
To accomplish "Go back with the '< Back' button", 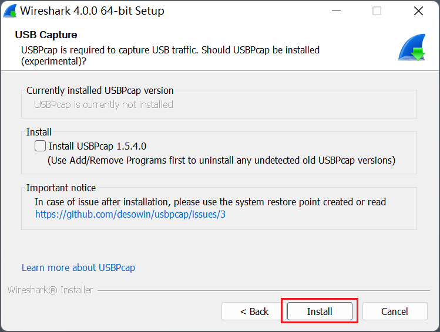I will (x=254, y=311).
